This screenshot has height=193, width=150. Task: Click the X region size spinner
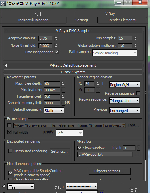(x=98, y=84)
